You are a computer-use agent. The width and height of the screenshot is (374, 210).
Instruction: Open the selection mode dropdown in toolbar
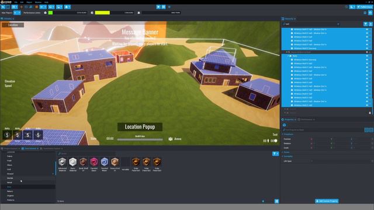15,7
